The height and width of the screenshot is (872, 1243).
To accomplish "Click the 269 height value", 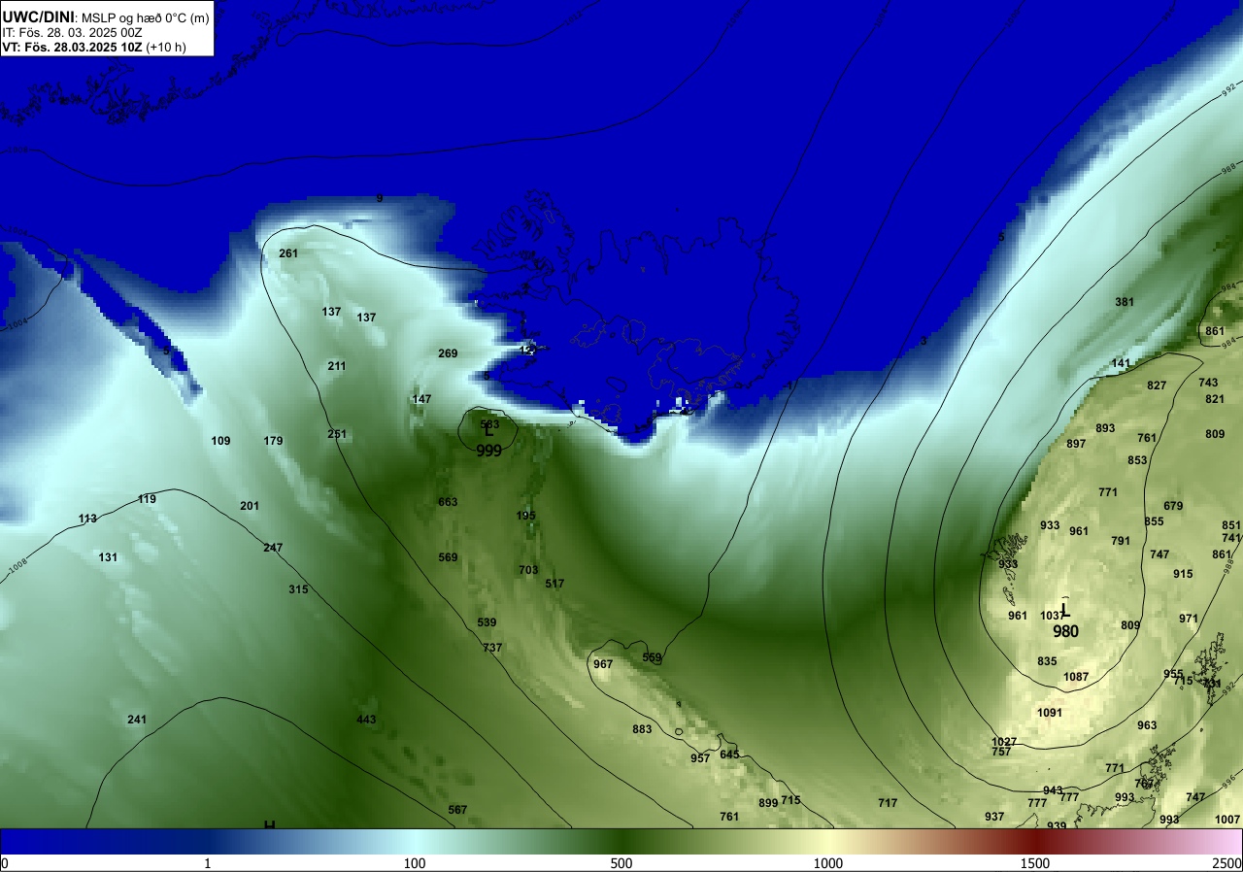I will tap(448, 353).
